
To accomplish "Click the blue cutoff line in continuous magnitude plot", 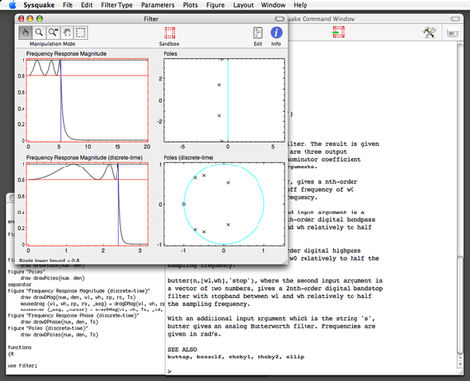I will 61,100.
